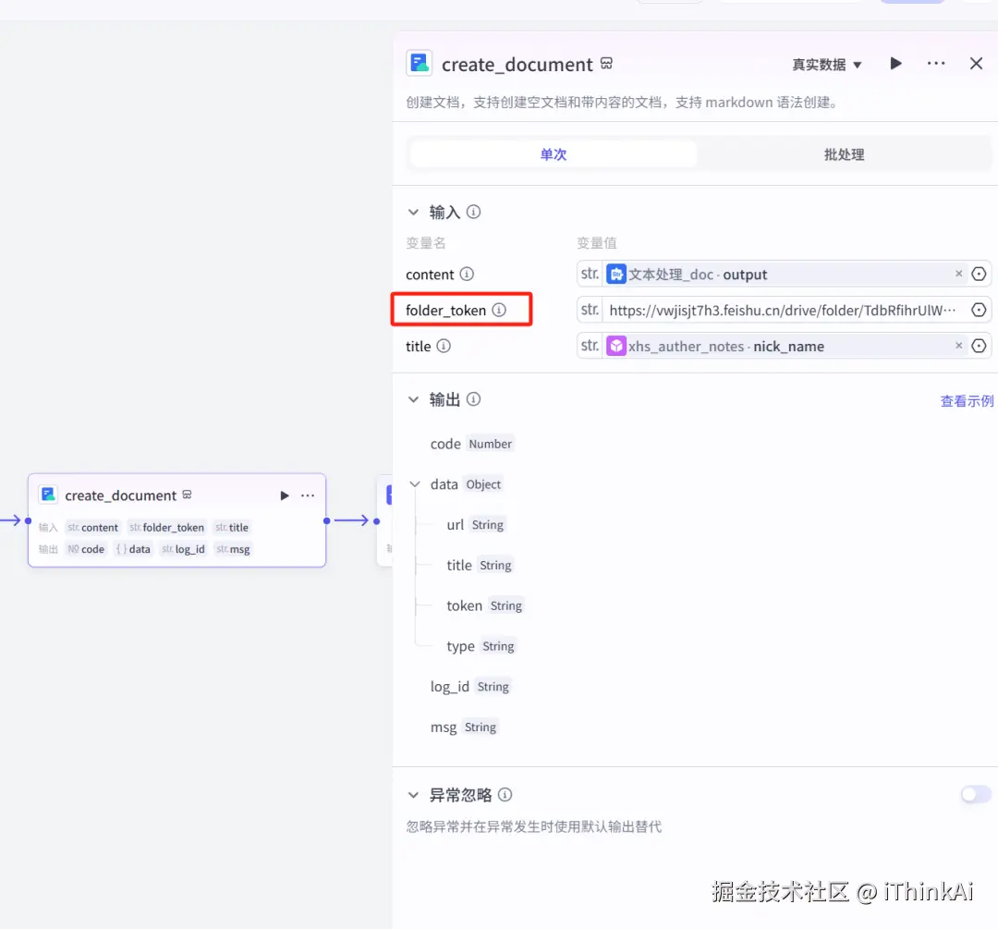Run the node with the play button
The width and height of the screenshot is (998, 929).
point(895,63)
